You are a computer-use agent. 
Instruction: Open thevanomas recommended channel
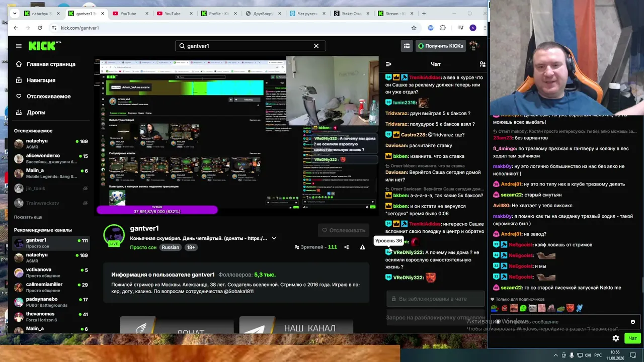(x=50, y=317)
